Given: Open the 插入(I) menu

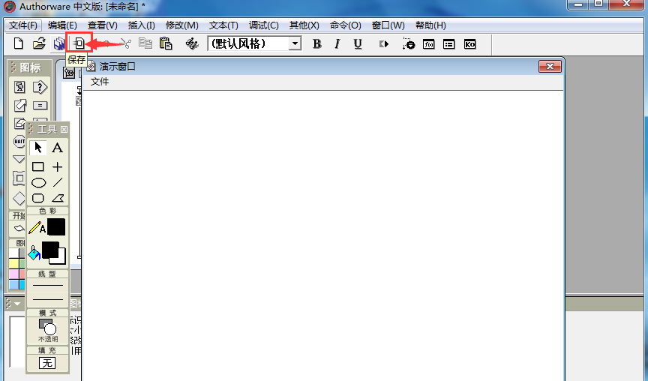Looking at the screenshot, I should click(x=141, y=25).
